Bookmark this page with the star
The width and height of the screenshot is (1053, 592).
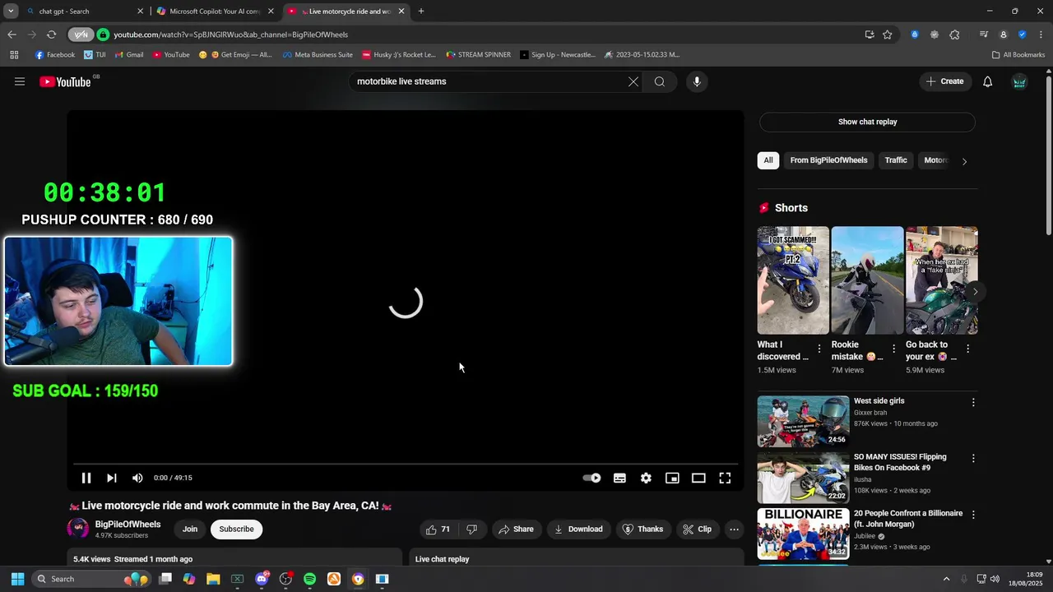(x=888, y=35)
